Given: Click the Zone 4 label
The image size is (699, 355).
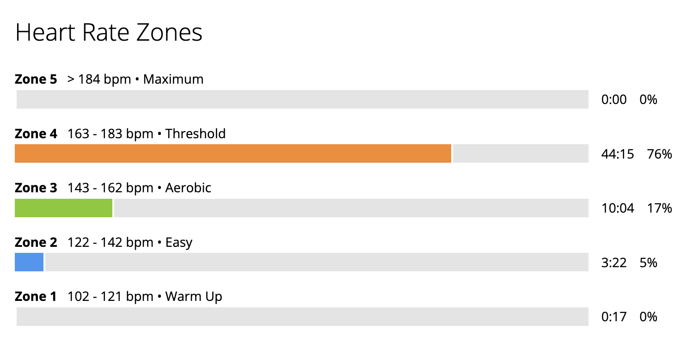Looking at the screenshot, I should pos(36,134).
